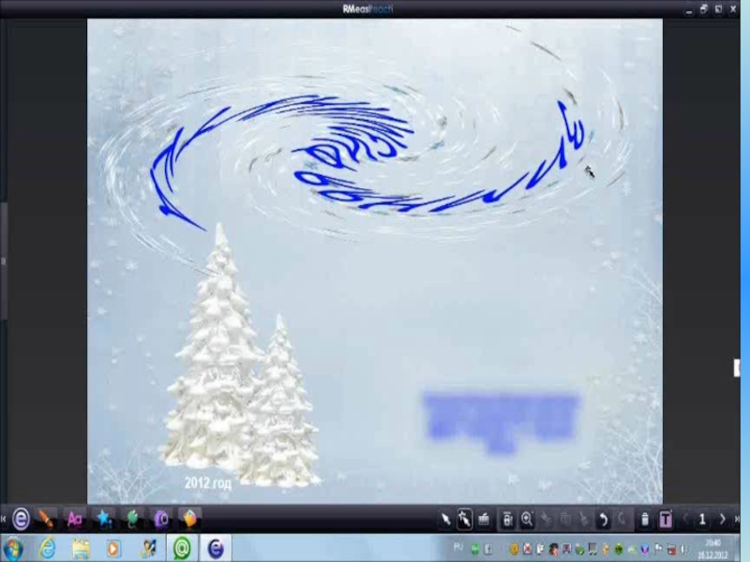Open the Windows Start orb
Image resolution: width=750 pixels, height=562 pixels.
12,549
